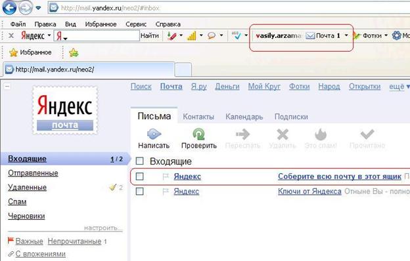410x261 pixels.
Task: Expand the ещё more services dropdown
Action: click(399, 87)
